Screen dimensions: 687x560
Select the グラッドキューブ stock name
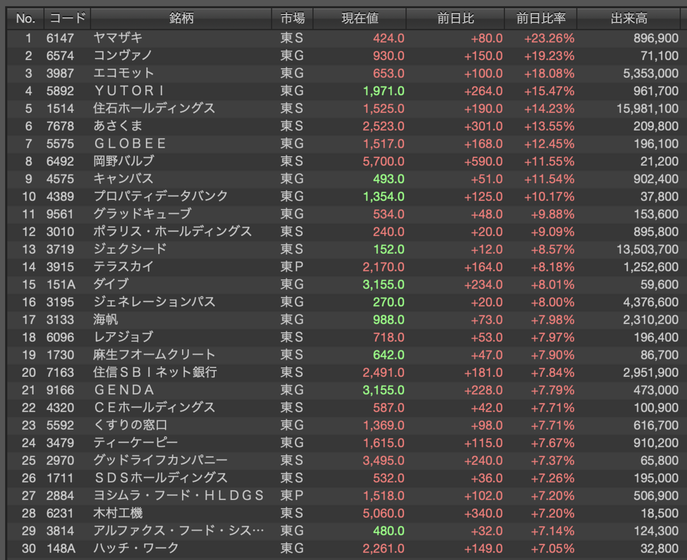tap(143, 214)
